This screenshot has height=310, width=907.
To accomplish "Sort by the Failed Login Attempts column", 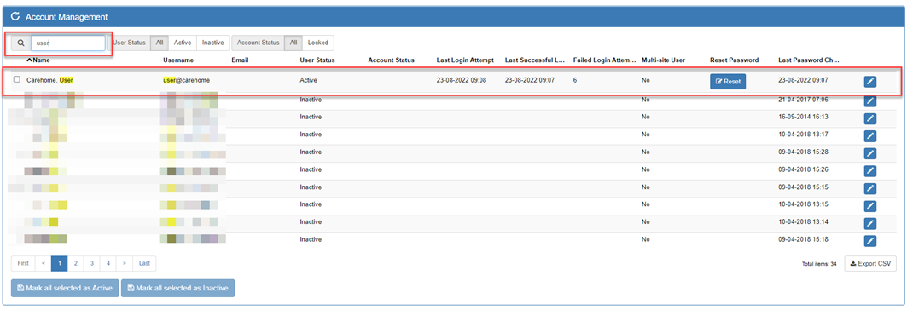I will pyautogui.click(x=604, y=60).
